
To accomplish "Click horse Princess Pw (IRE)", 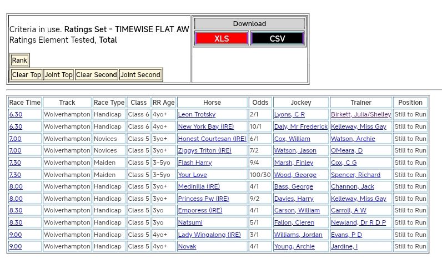I will coord(203,199).
